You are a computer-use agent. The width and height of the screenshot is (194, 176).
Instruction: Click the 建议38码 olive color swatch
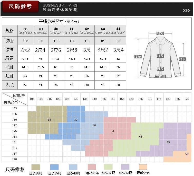coord(36,167)
